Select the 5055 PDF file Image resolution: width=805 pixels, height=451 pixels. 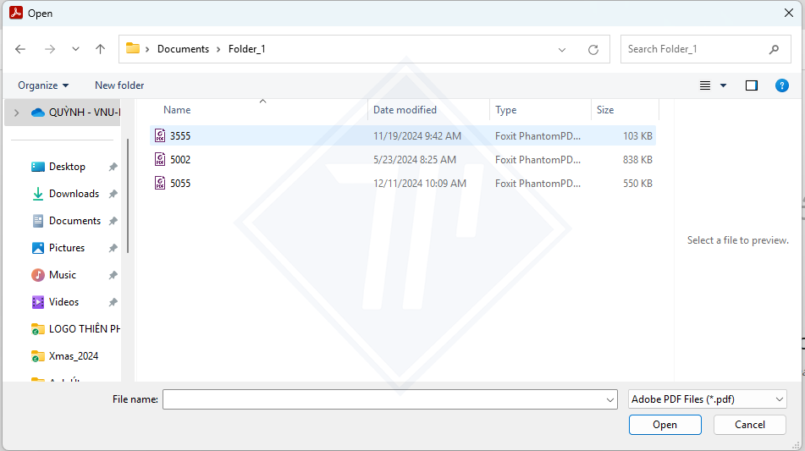[x=179, y=183]
